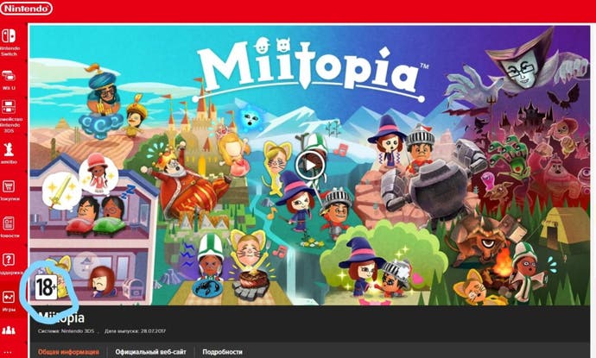Play the Miitopia trailer video
The width and height of the screenshot is (596, 358).
[310, 165]
